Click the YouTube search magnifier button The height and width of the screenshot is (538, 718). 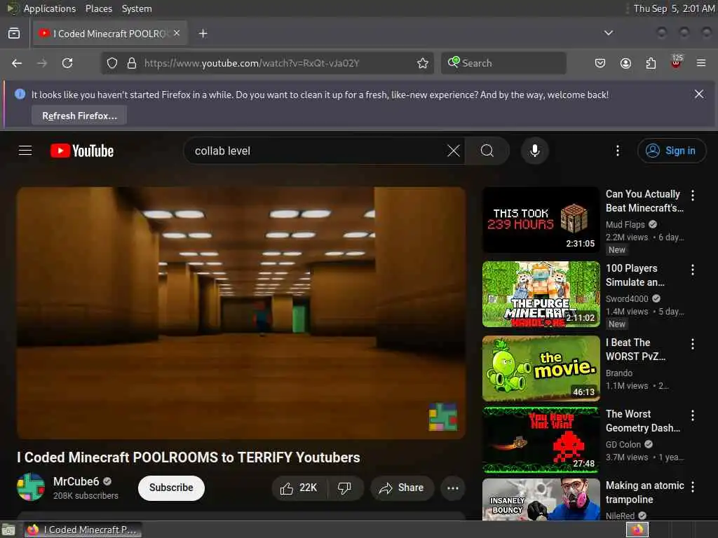(x=487, y=151)
